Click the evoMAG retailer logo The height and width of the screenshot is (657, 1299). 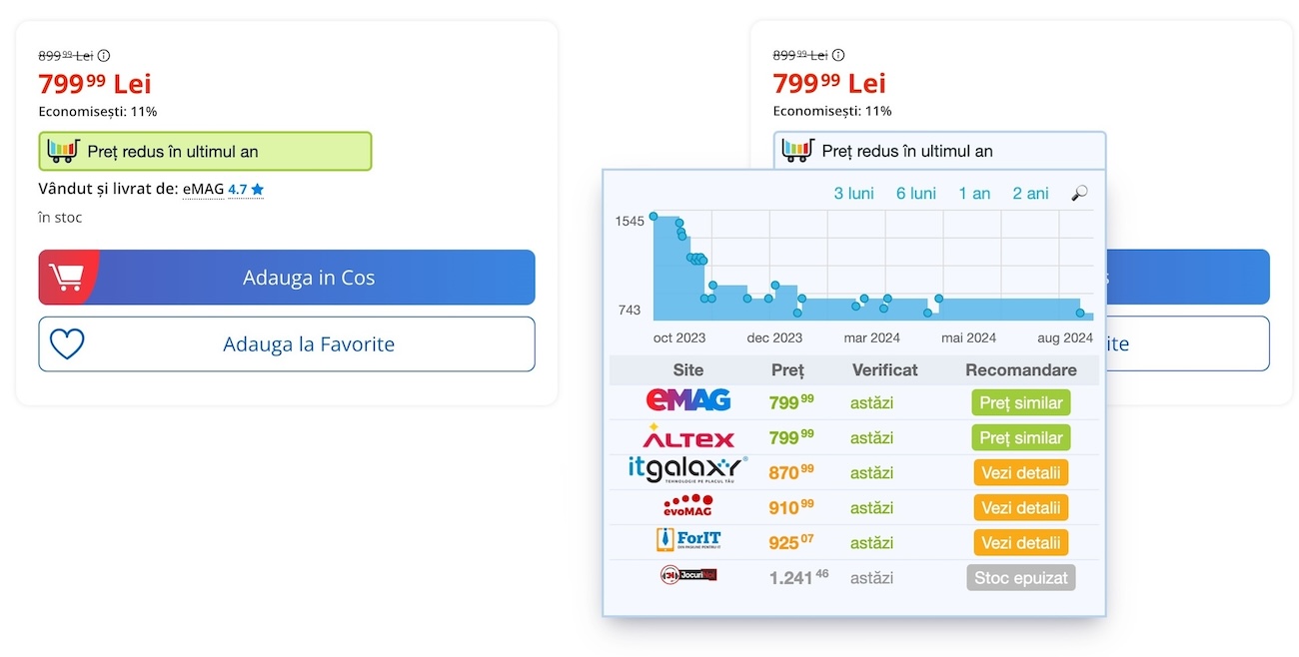coord(687,507)
